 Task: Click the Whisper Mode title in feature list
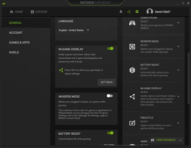(x=149, y=41)
